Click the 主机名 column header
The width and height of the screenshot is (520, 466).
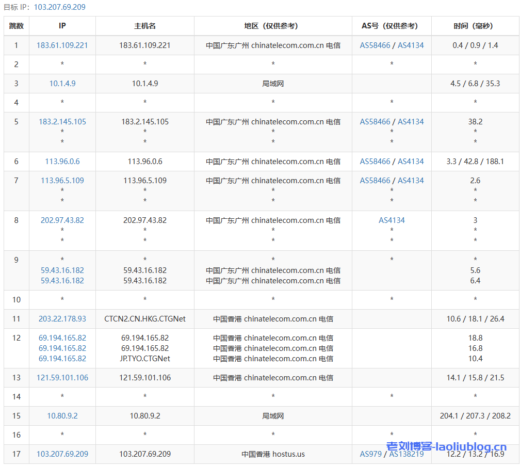click(x=145, y=26)
